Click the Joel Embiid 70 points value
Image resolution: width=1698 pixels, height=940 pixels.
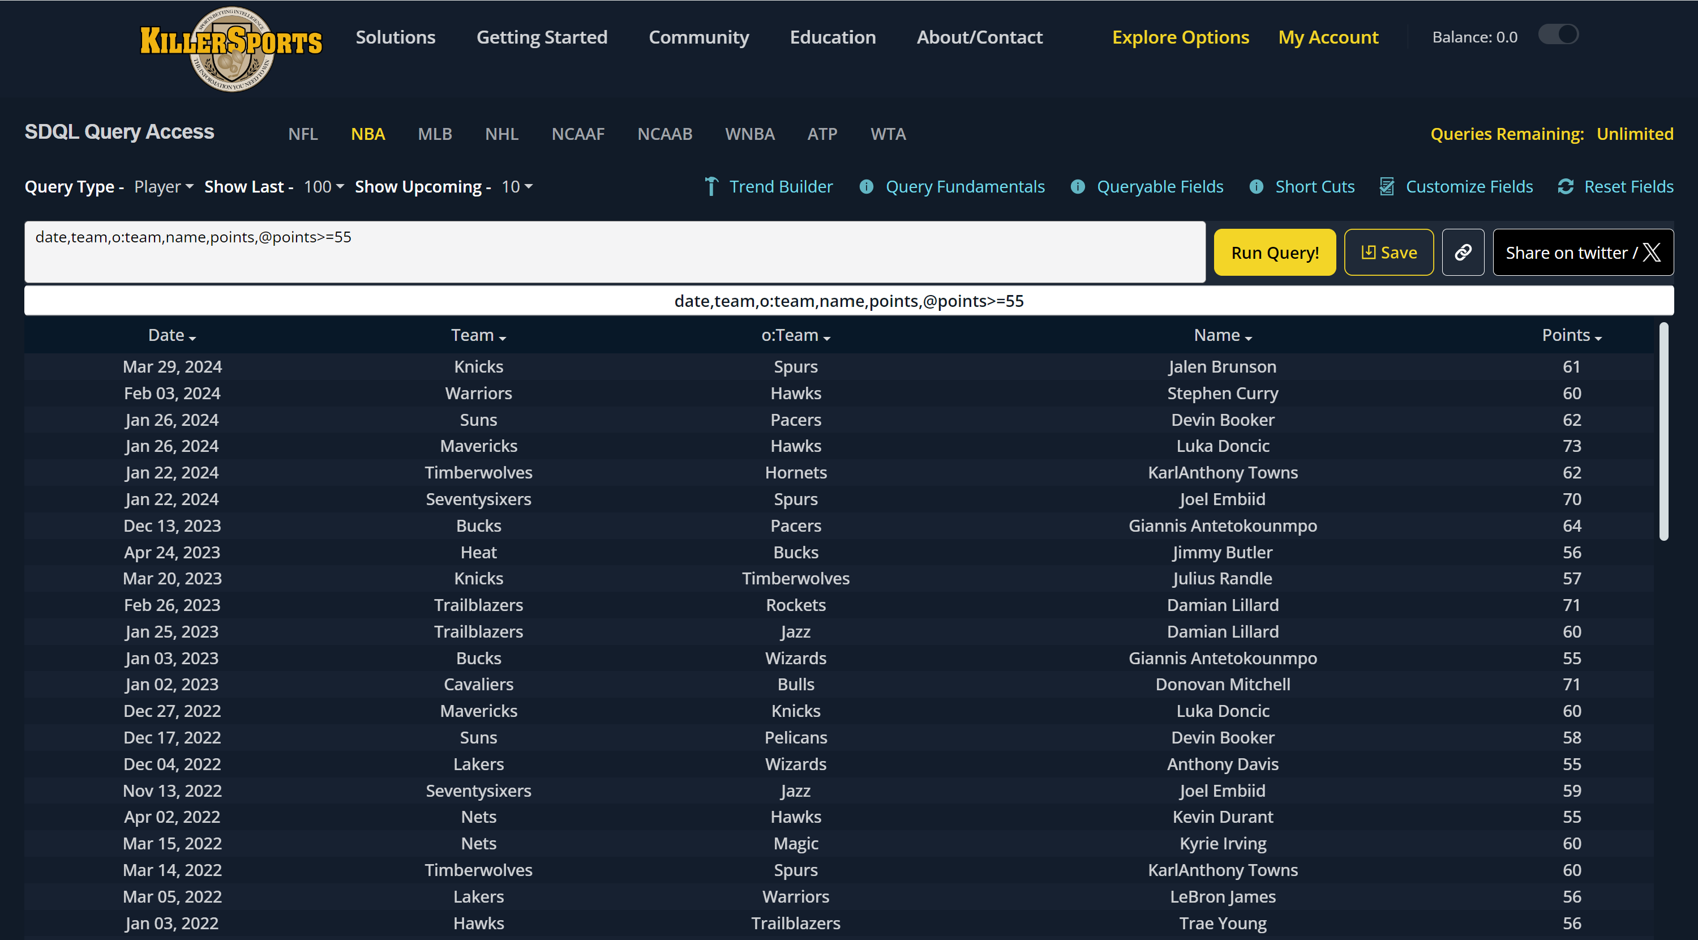[x=1571, y=499]
